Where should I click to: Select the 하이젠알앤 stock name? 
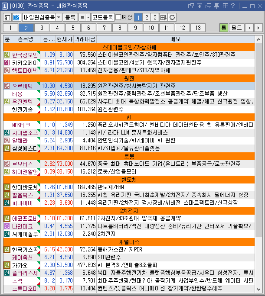coord(25,172)
